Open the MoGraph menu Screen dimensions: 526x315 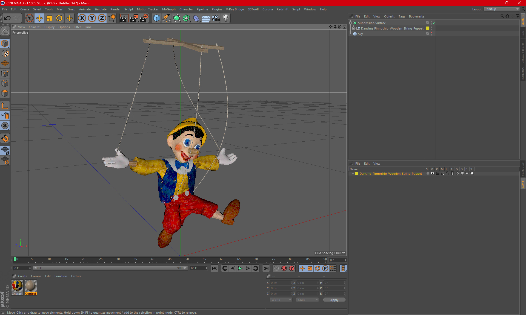click(x=169, y=9)
